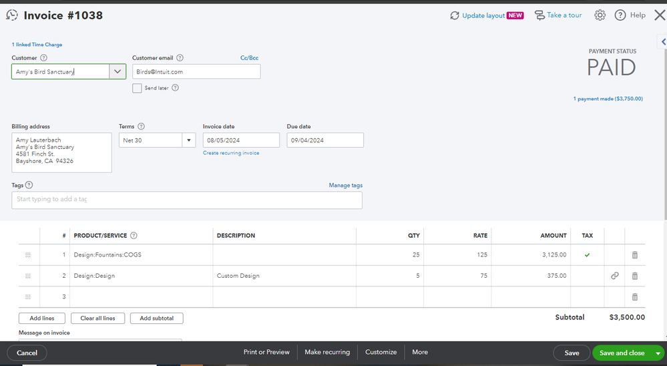Grab drag handle of line 1
The height and width of the screenshot is (366, 667).
pos(28,255)
